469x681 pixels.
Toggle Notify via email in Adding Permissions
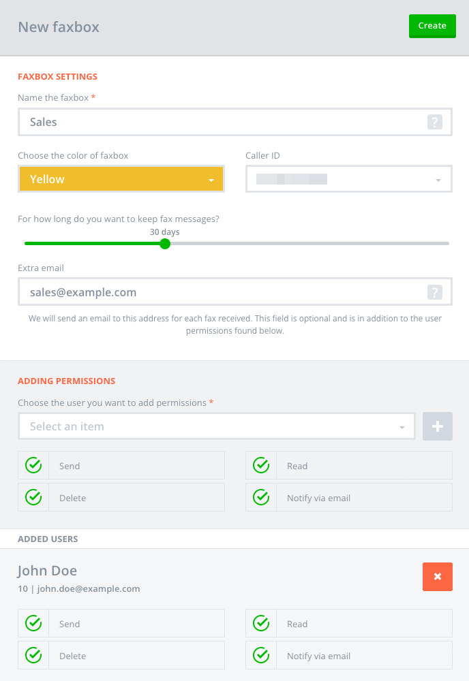[261, 498]
